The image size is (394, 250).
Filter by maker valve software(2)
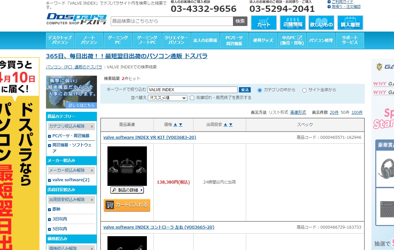71,180
